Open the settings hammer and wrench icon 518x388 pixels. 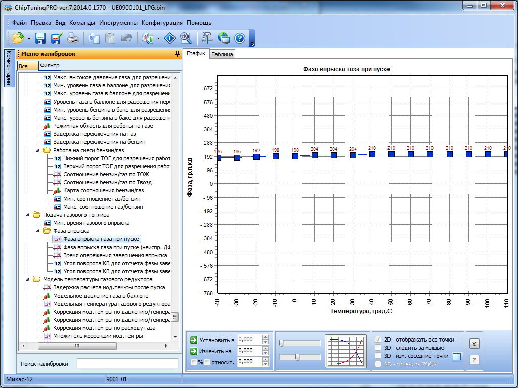(207, 38)
